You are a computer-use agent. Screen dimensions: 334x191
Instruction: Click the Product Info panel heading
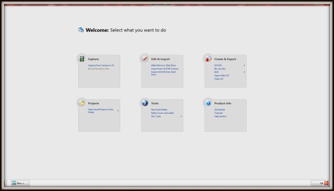click(223, 103)
